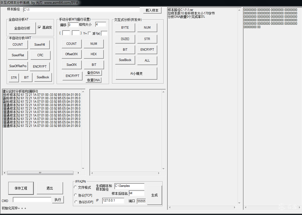Click the 偏移 offset input field
The width and height of the screenshot is (302, 215).
pyautogui.click(x=73, y=25)
